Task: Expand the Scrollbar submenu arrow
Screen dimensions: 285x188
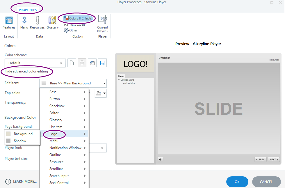Action: tap(85, 169)
